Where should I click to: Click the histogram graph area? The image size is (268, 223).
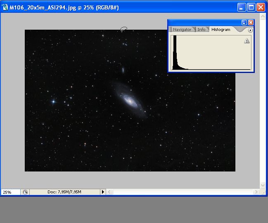tap(211, 52)
